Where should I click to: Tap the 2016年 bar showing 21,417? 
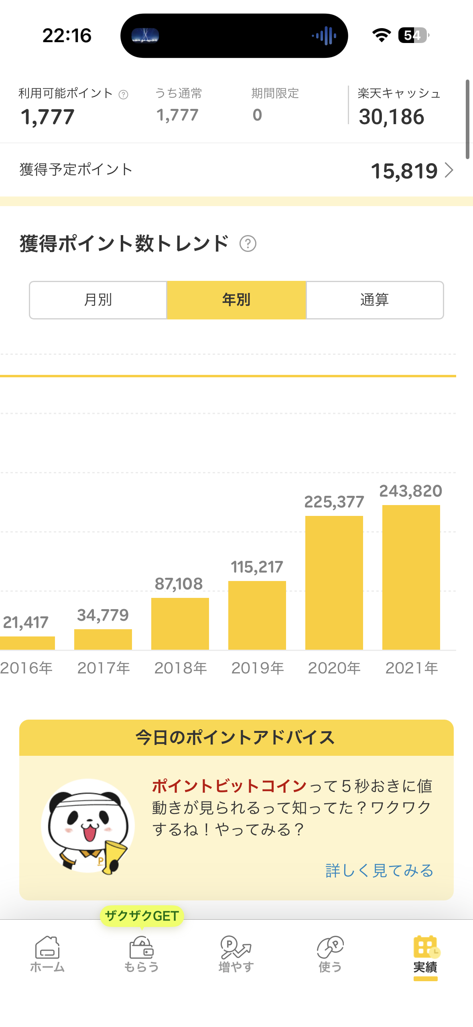coord(27,643)
